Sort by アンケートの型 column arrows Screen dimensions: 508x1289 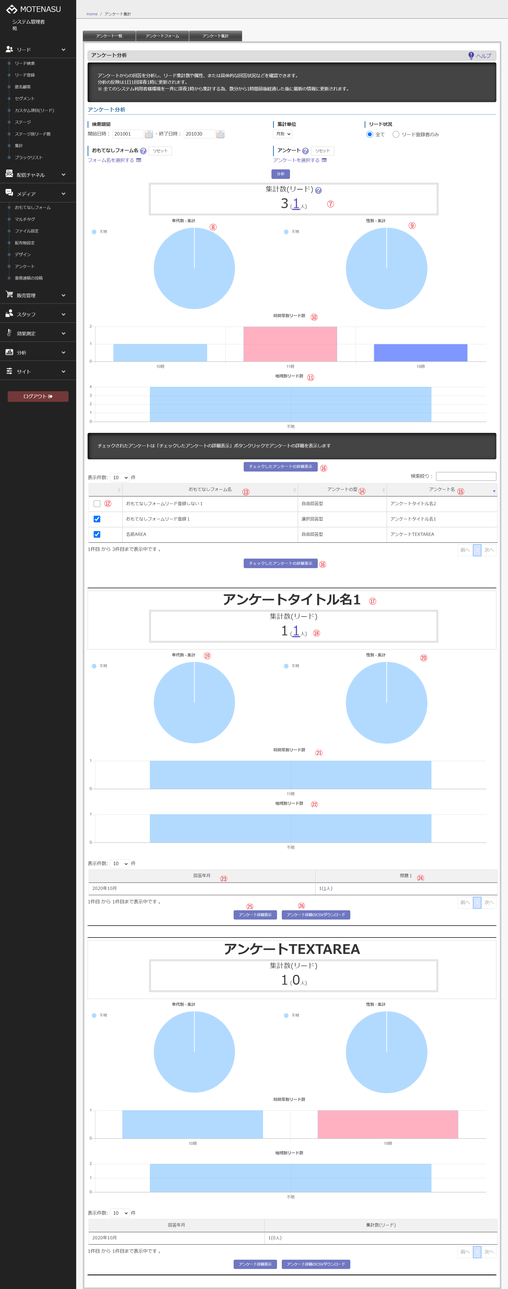(384, 490)
